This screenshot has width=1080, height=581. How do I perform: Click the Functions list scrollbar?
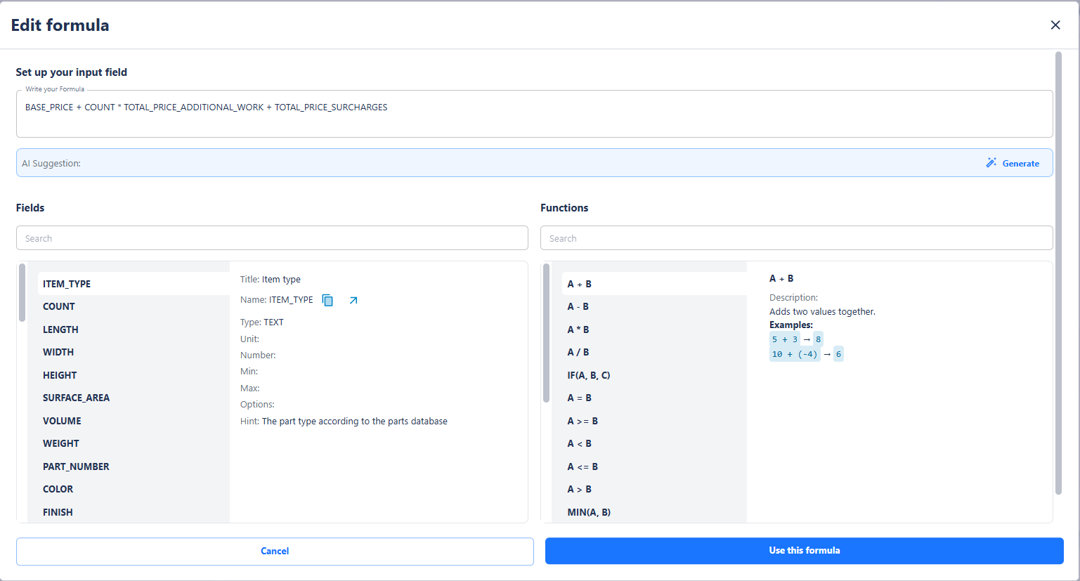click(x=546, y=334)
